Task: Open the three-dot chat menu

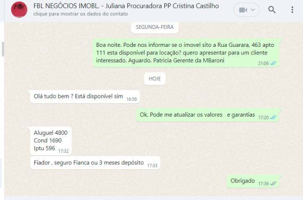Action: coord(292,10)
